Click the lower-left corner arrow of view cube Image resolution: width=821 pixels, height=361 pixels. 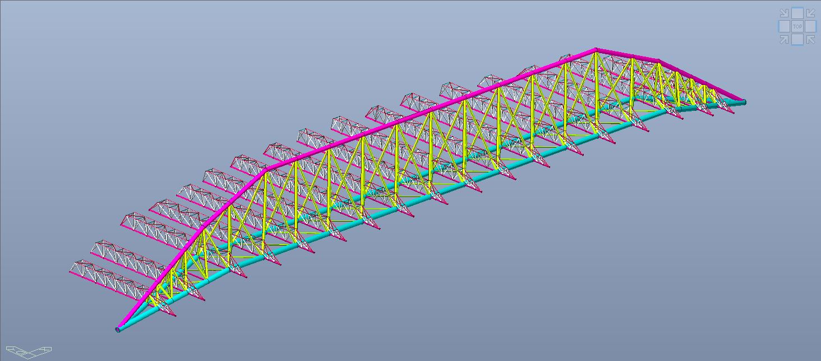tap(784, 39)
